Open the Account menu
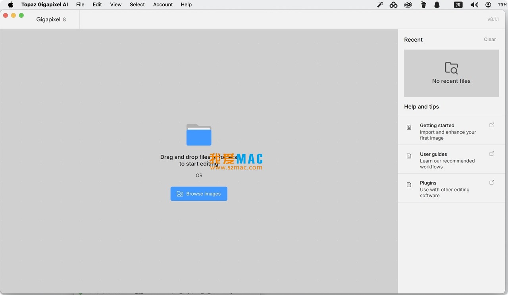508x295 pixels. click(x=163, y=5)
